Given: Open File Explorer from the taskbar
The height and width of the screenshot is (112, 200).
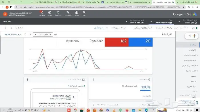Looking at the screenshot, I should click(x=140, y=110).
